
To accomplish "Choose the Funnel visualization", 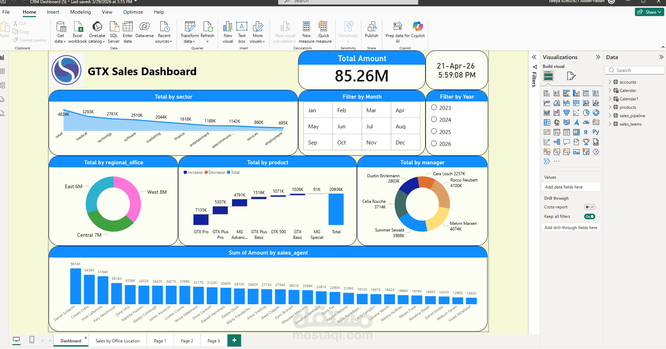I will point(567,113).
